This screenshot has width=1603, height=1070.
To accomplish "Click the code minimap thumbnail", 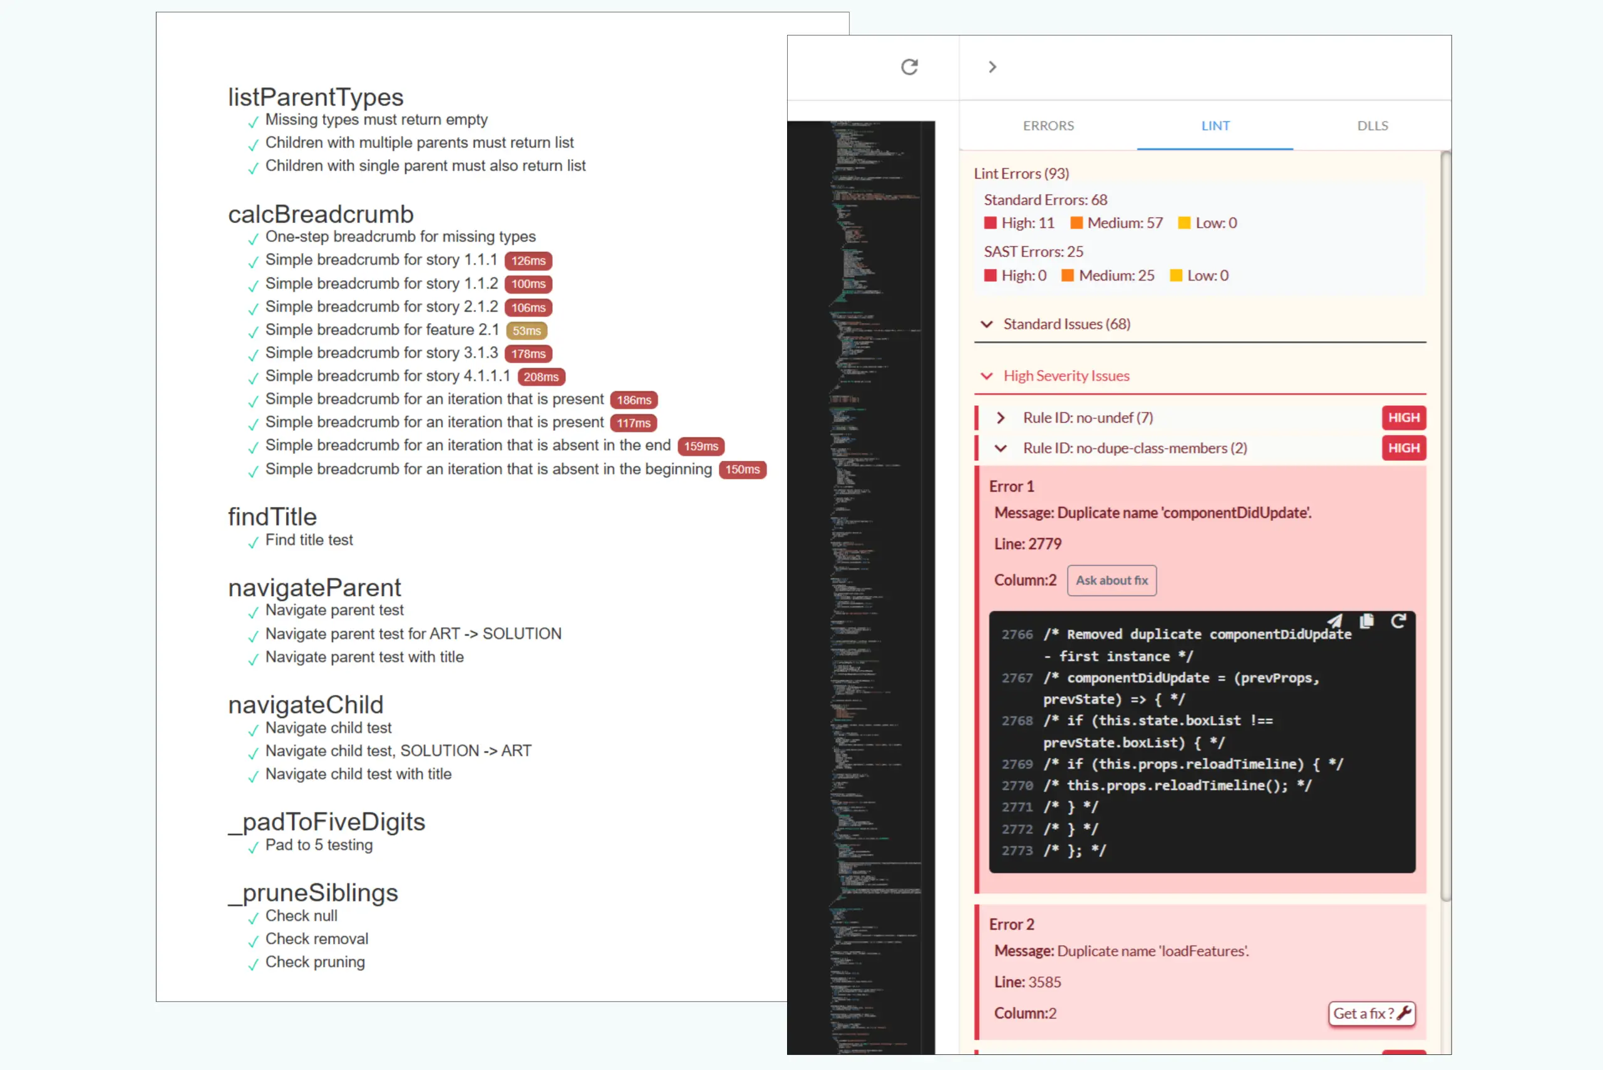I will (861, 587).
